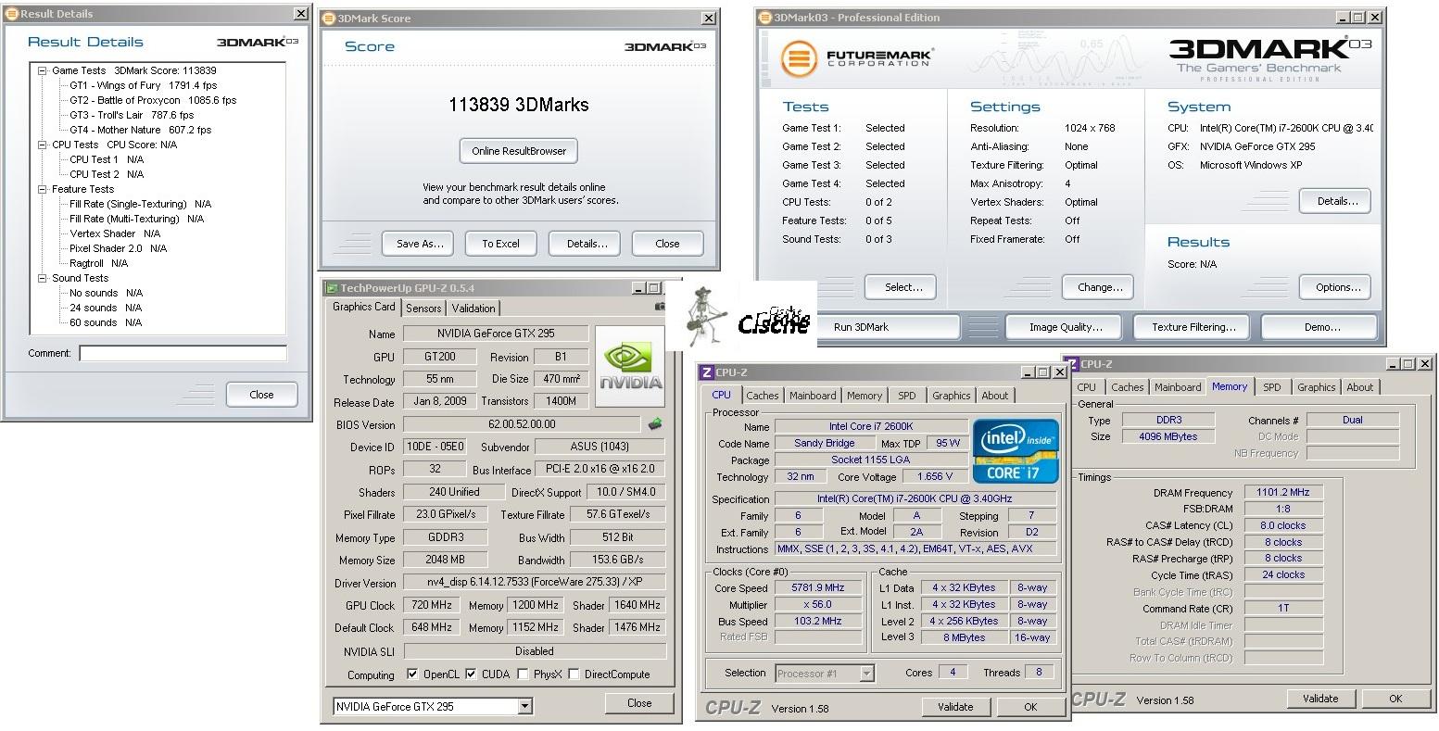Click the Online ResultBrowser button

[x=519, y=151]
